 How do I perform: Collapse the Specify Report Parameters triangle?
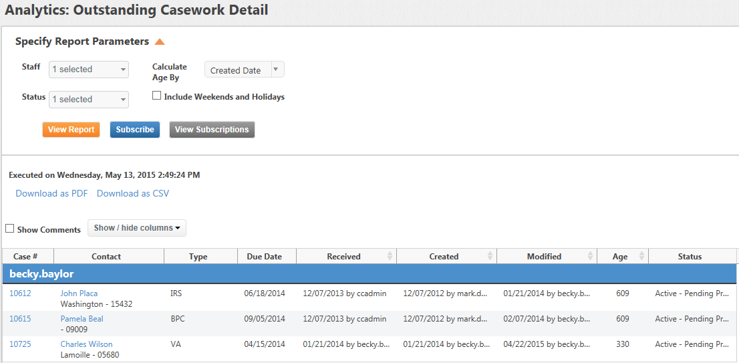[160, 42]
